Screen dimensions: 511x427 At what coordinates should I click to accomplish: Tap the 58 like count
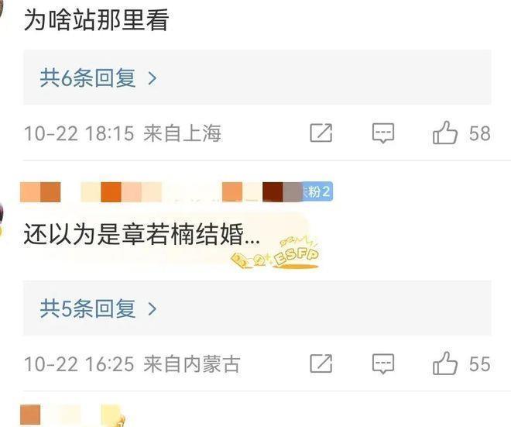click(x=480, y=133)
